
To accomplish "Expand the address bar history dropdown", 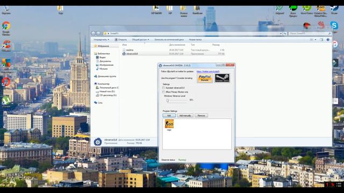I will click(281, 33).
